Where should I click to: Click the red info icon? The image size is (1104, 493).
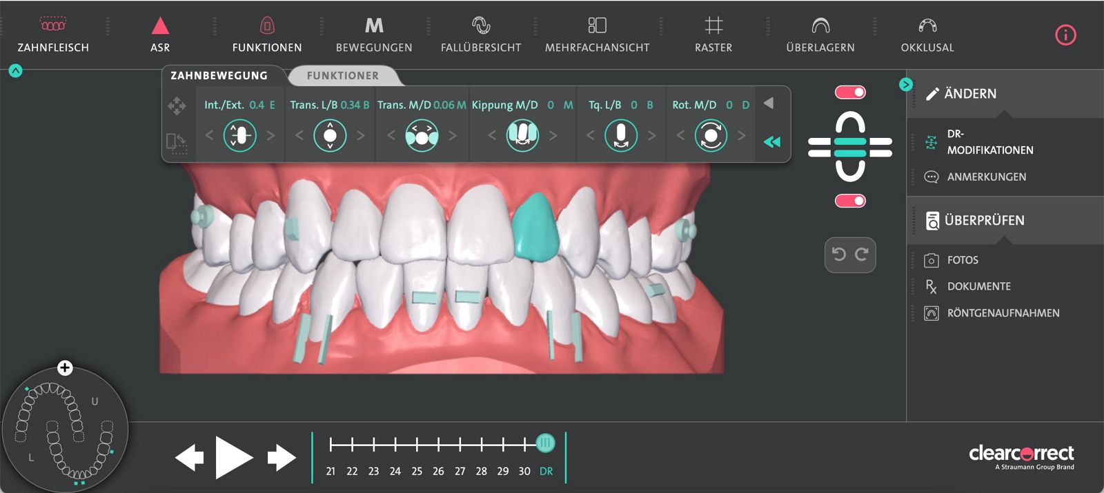pos(1065,34)
